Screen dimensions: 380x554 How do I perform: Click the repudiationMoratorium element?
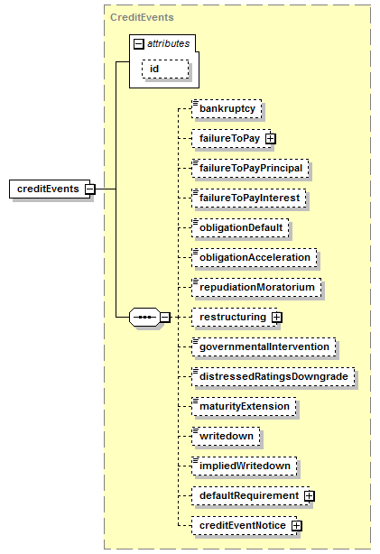(x=256, y=287)
